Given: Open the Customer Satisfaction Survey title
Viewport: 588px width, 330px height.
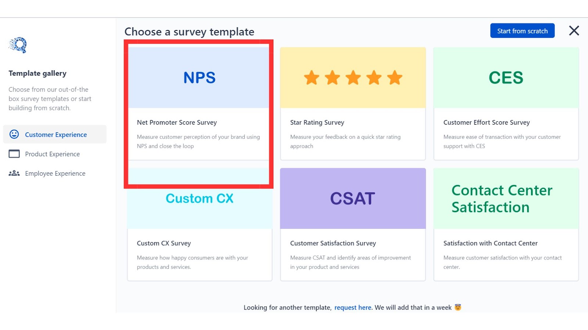Looking at the screenshot, I should (333, 243).
